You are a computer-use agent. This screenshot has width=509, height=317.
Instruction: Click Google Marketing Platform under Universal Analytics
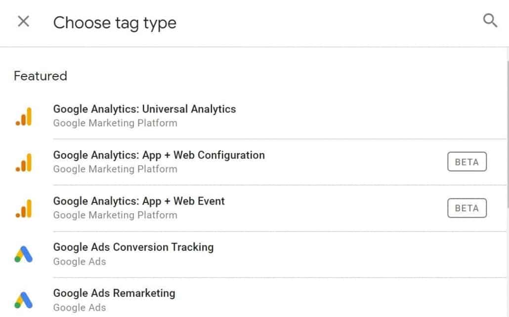coord(115,123)
